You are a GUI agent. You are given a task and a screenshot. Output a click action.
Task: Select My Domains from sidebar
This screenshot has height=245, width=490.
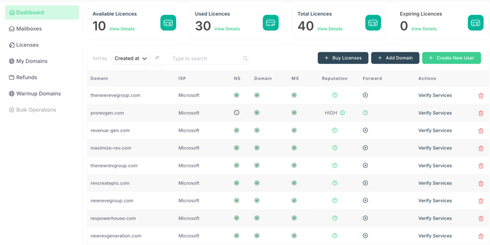32,61
